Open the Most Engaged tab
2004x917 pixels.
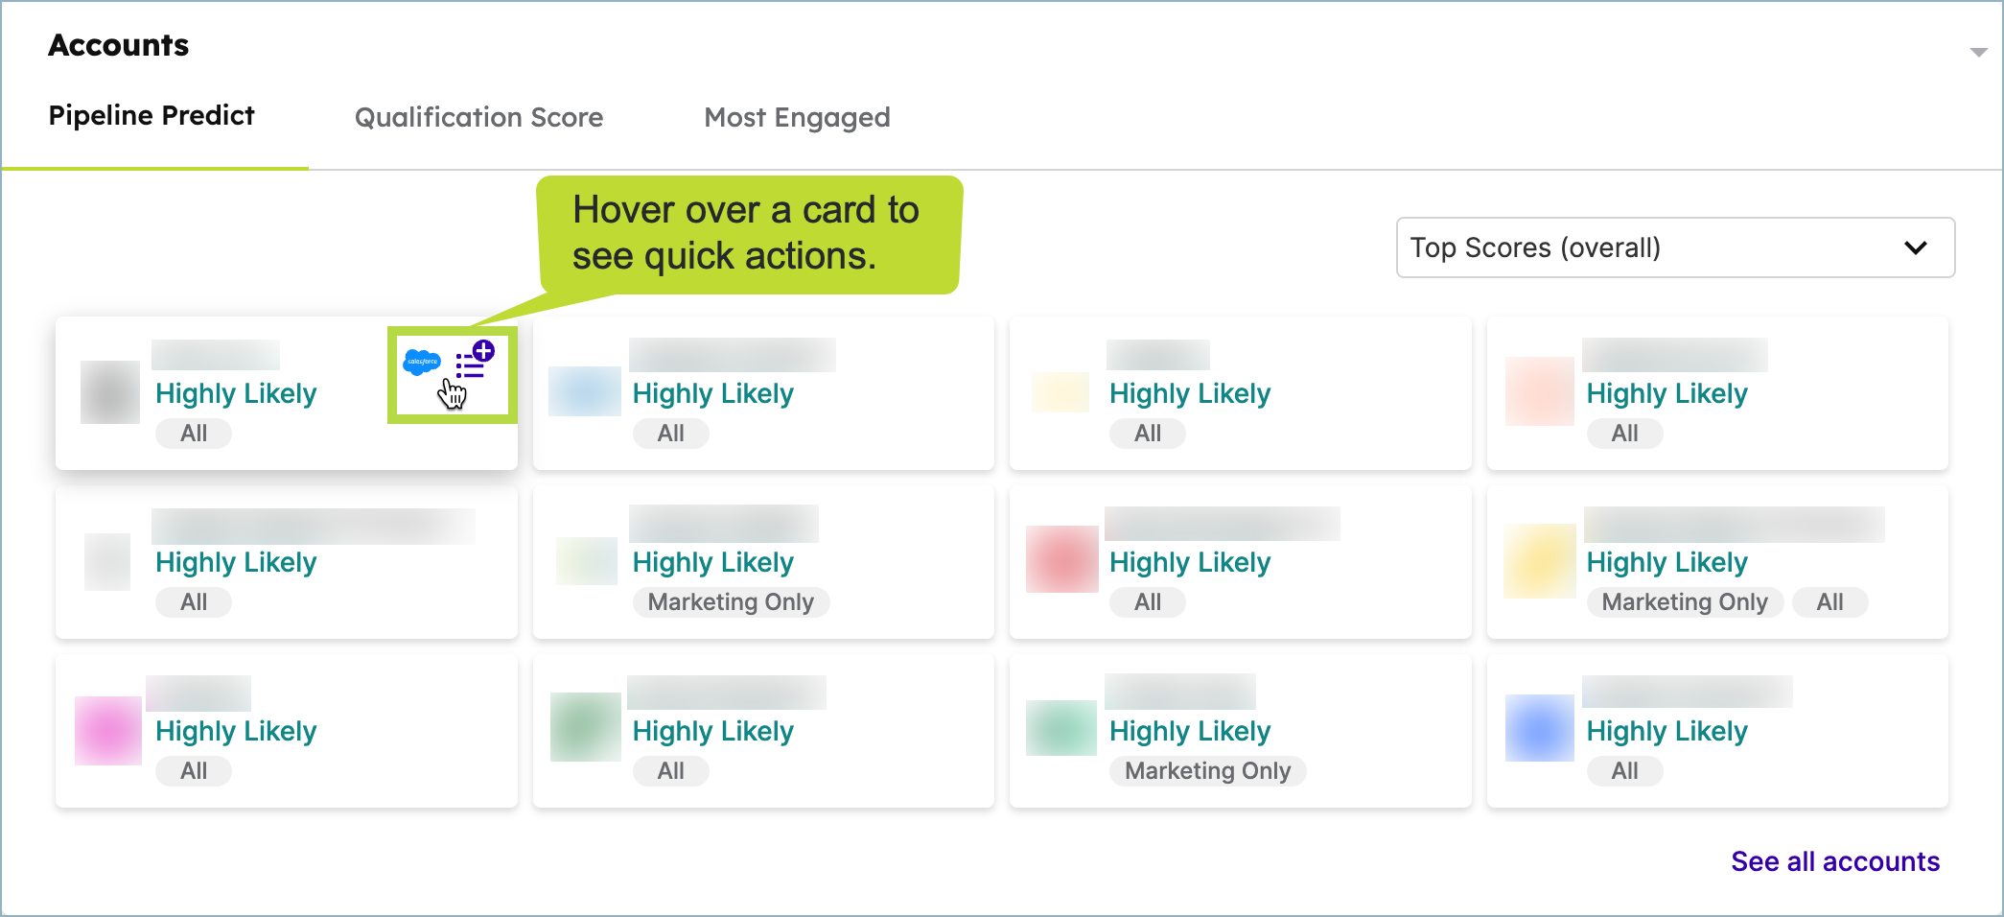point(797,117)
